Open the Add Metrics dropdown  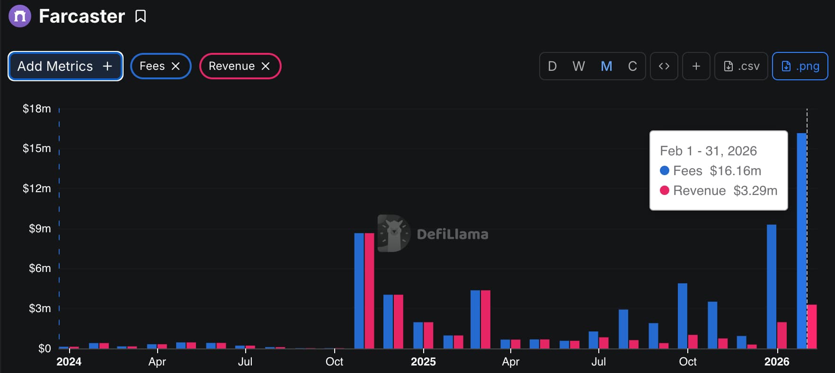click(x=65, y=66)
